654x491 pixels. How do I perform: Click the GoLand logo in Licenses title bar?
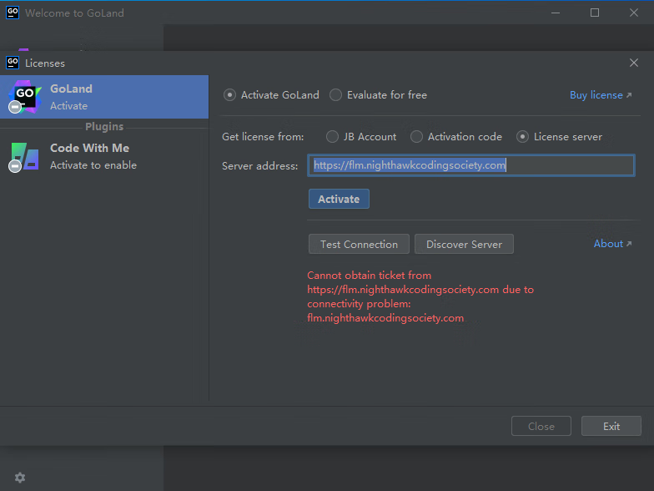coord(13,63)
